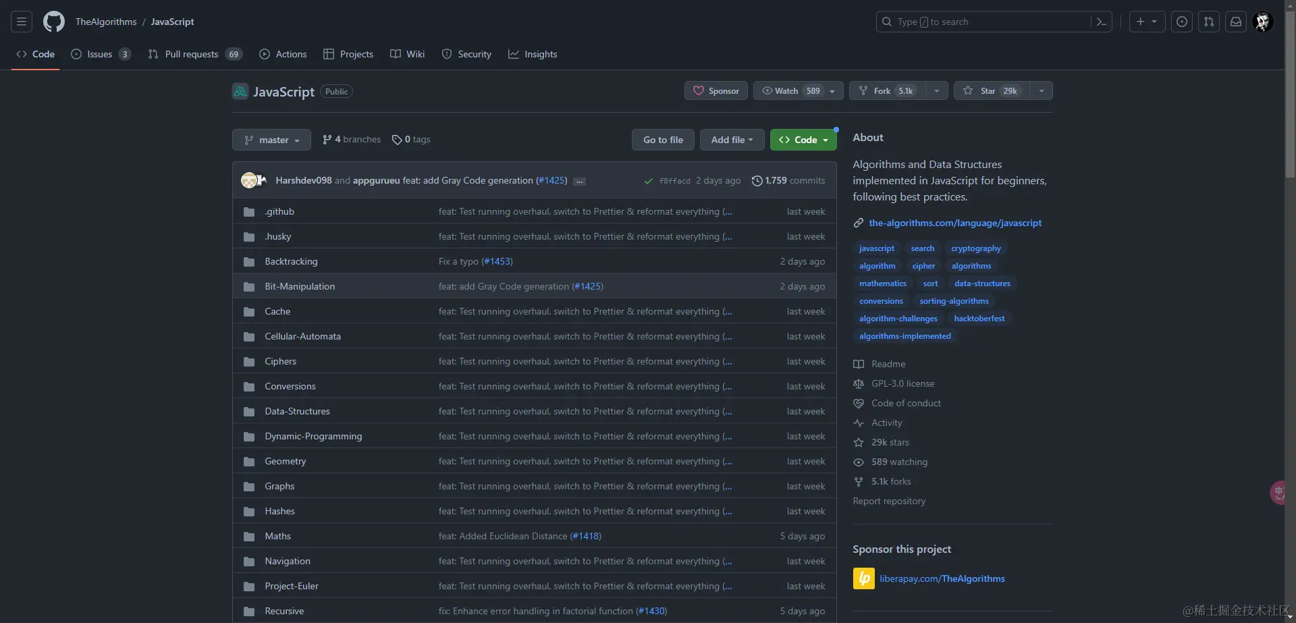The image size is (1296, 623).
Task: Click the Maths folder icon
Action: pos(249,537)
